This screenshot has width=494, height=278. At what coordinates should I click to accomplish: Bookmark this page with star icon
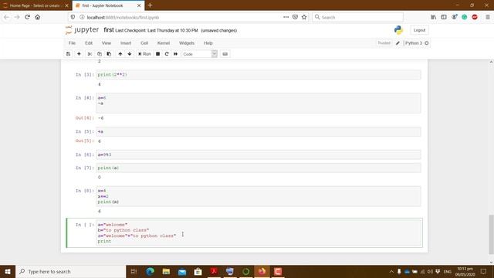pos(304,17)
